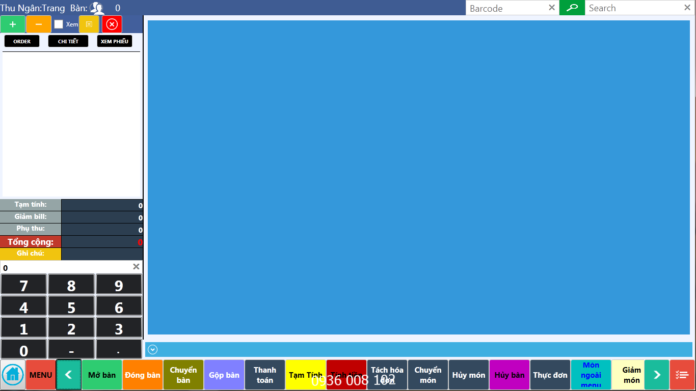Click the green plus button

click(x=13, y=24)
